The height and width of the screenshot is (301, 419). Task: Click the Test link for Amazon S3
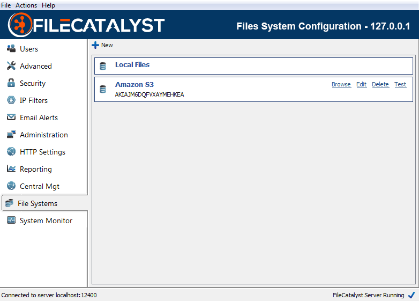[400, 84]
